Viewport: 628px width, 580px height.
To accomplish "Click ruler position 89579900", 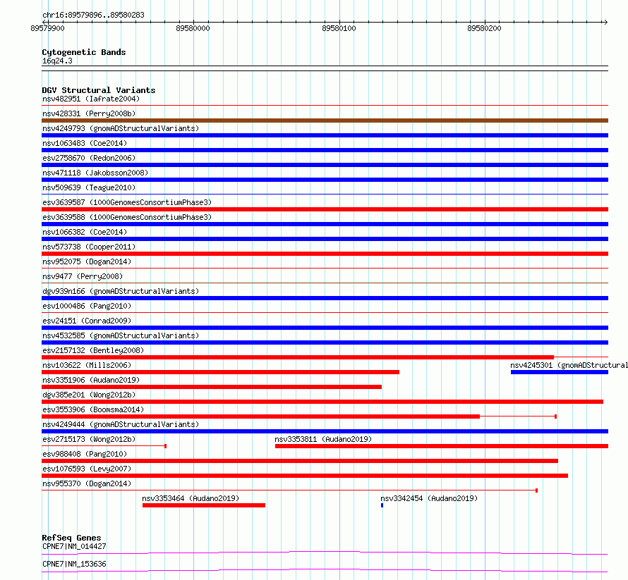I will (47, 28).
